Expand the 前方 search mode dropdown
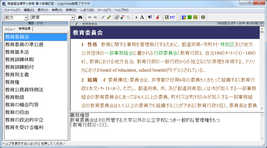The image size is (267, 148). point(26,17)
